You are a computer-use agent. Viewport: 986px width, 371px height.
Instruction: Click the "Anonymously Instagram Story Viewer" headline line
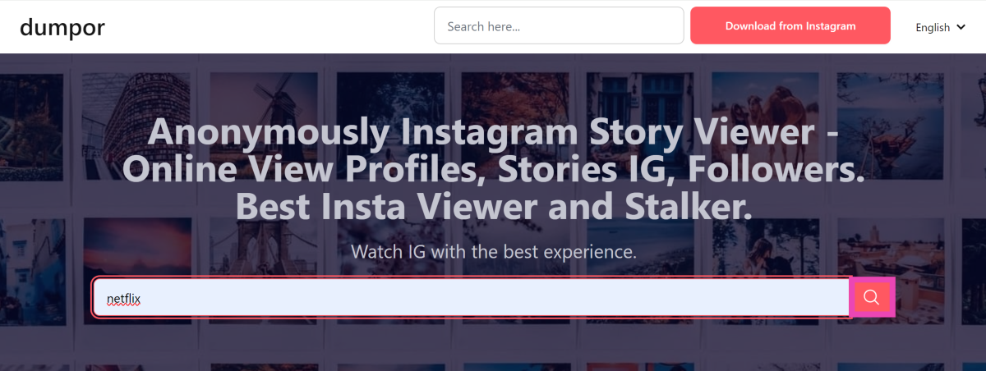pos(493,131)
